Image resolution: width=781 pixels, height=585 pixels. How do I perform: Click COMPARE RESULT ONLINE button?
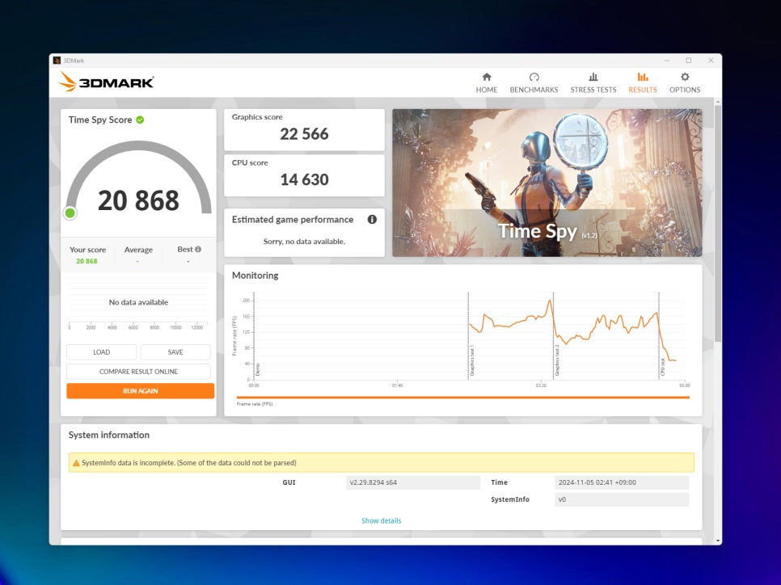[x=138, y=372]
